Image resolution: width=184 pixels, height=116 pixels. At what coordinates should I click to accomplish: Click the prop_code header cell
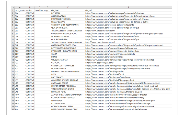point(20,10)
